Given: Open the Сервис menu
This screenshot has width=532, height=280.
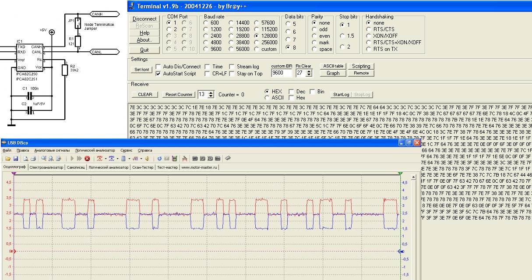Looking at the screenshot, I should tap(127, 150).
